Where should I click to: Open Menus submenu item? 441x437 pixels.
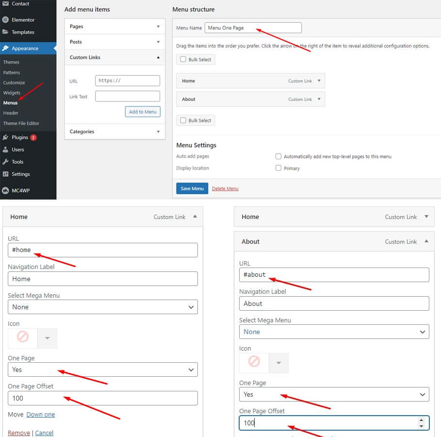click(10, 103)
